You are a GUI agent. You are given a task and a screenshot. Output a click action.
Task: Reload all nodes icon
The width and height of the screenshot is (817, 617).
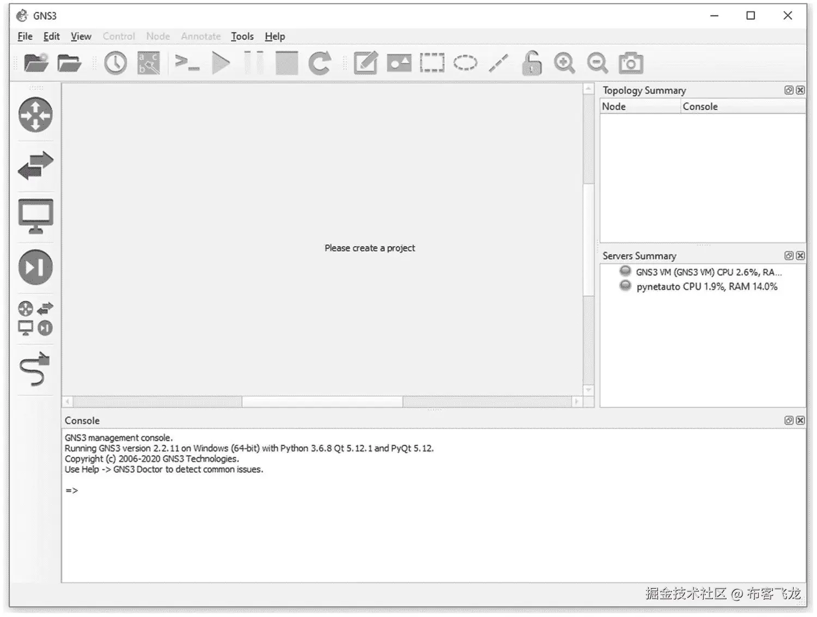[320, 63]
